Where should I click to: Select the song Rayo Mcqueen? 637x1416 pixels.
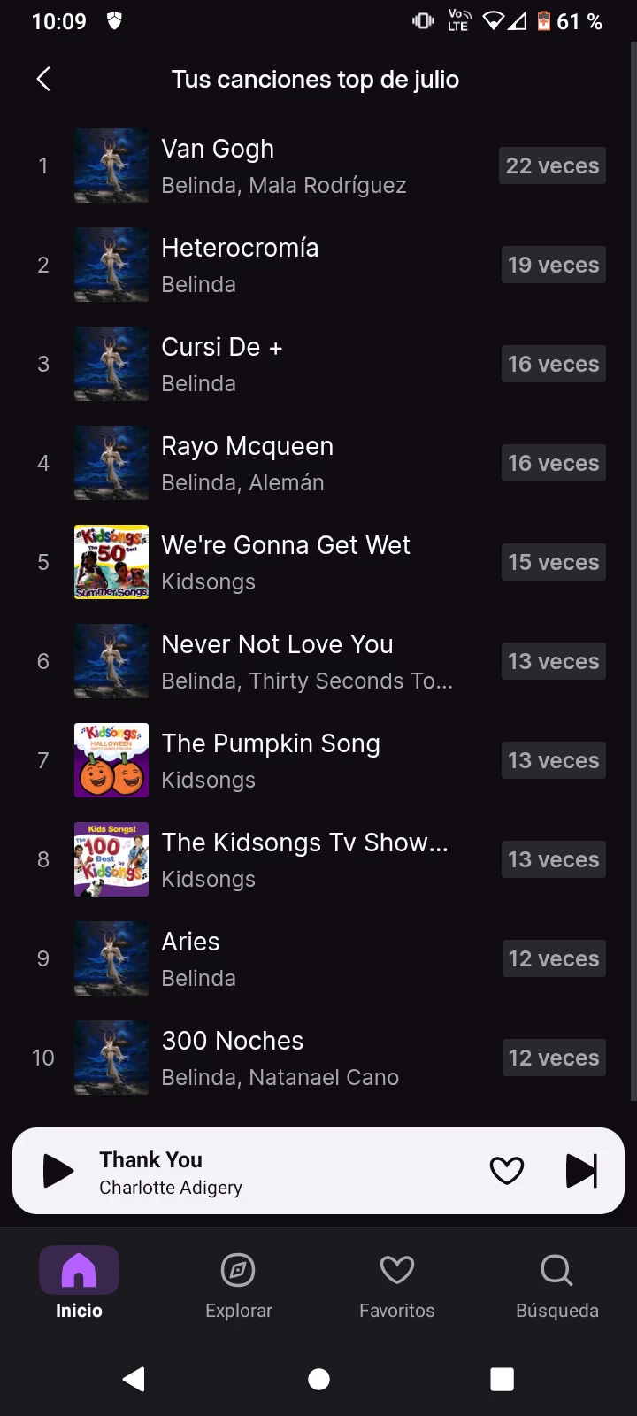[x=247, y=447]
